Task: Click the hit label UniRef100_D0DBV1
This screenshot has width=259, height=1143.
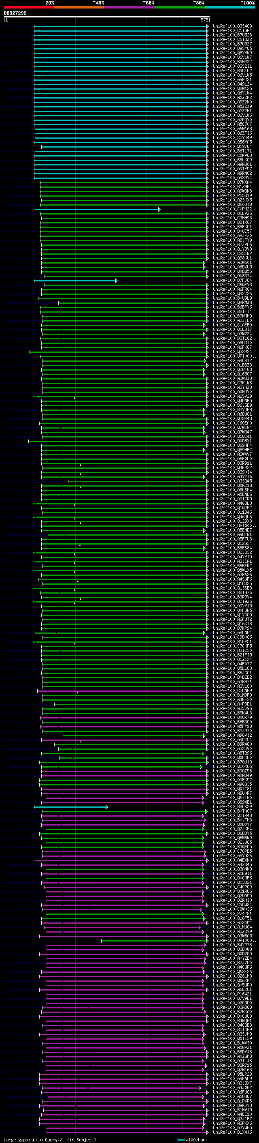Action: coord(232,441)
